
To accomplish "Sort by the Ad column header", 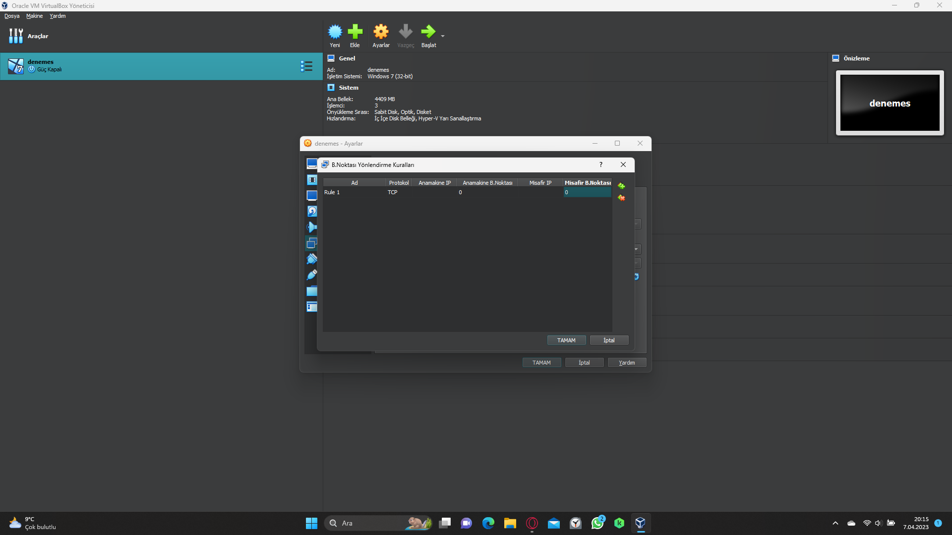I will (x=355, y=183).
